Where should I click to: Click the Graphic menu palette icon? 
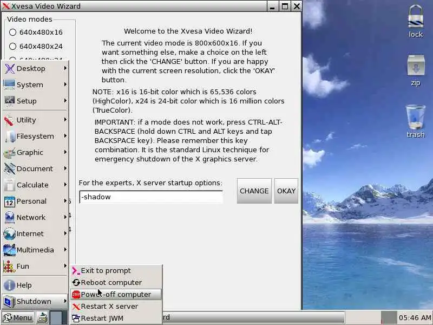[9, 153]
